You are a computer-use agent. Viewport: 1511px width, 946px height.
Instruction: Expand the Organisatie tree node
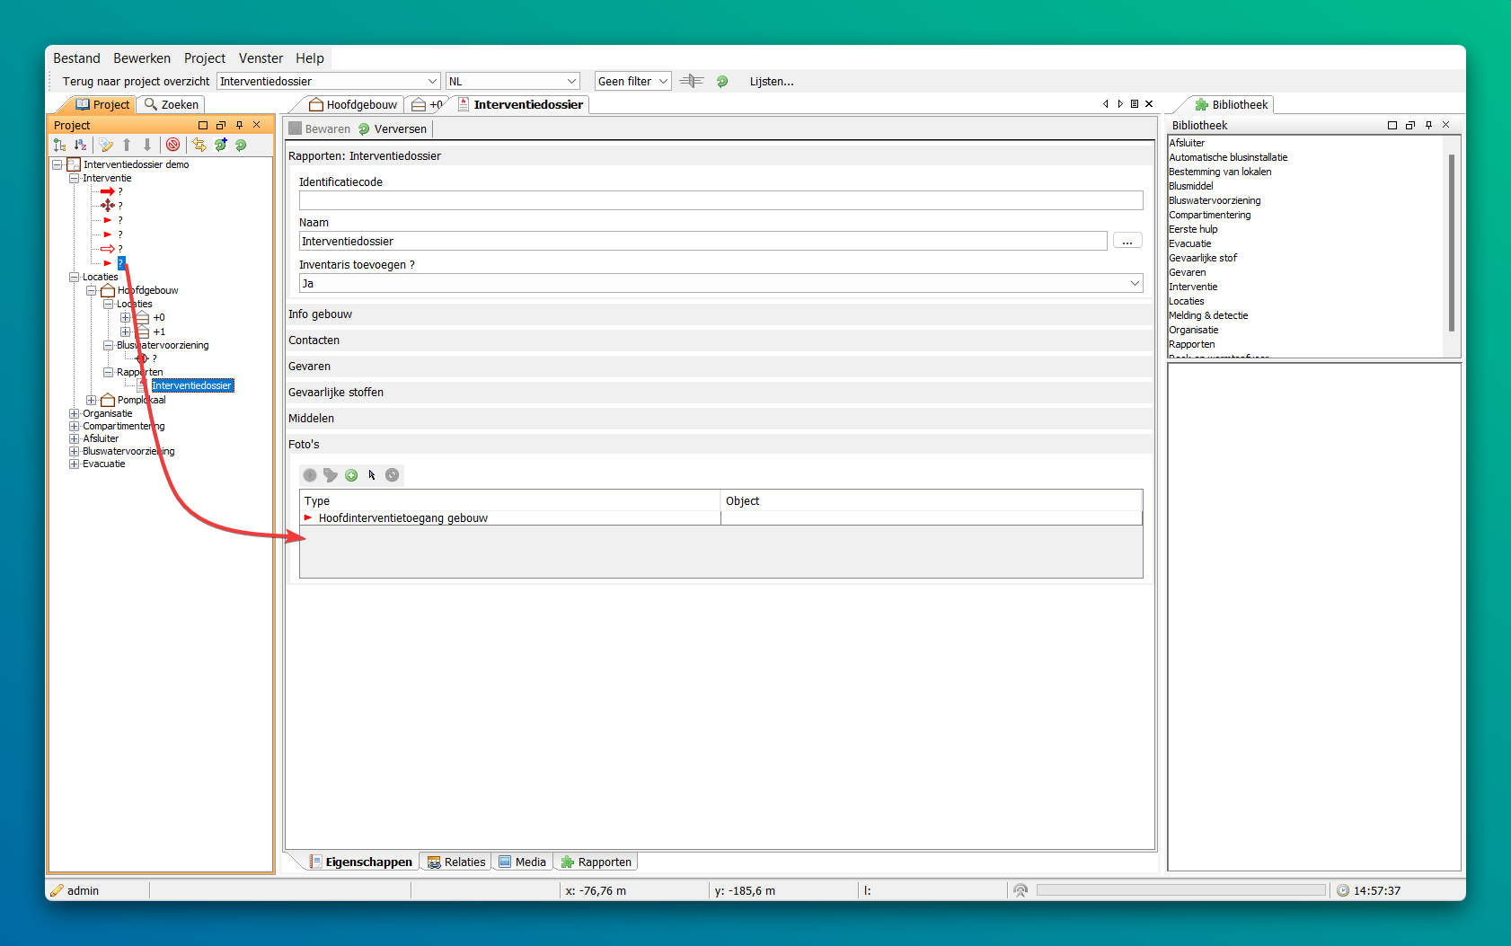(x=75, y=413)
